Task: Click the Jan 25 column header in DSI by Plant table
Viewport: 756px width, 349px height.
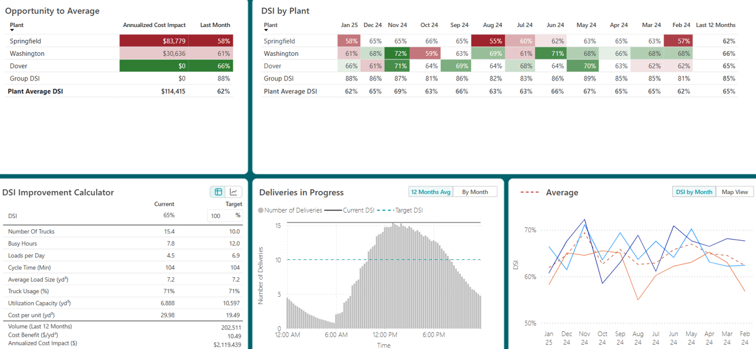Action: point(349,25)
